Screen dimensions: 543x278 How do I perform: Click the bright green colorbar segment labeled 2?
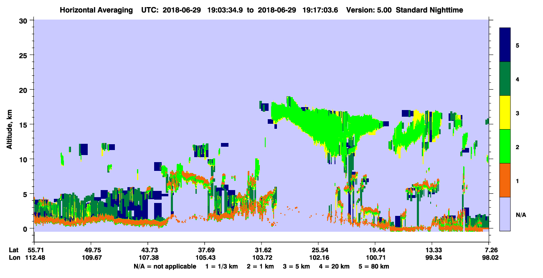(505, 146)
